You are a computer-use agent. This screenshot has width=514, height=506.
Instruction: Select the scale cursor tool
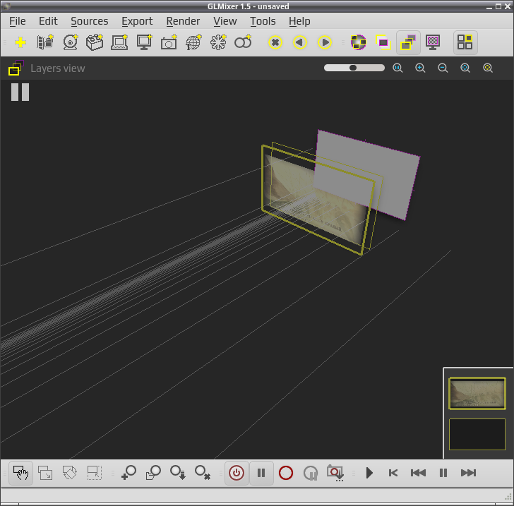tap(45, 473)
